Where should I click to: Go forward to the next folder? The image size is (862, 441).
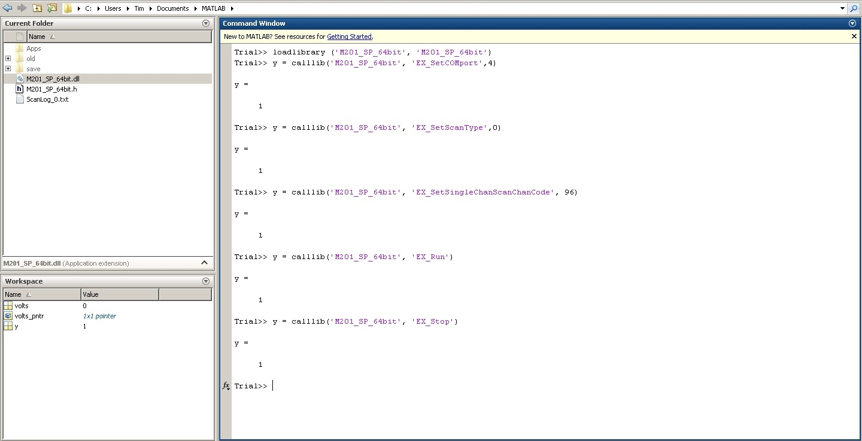(x=22, y=8)
